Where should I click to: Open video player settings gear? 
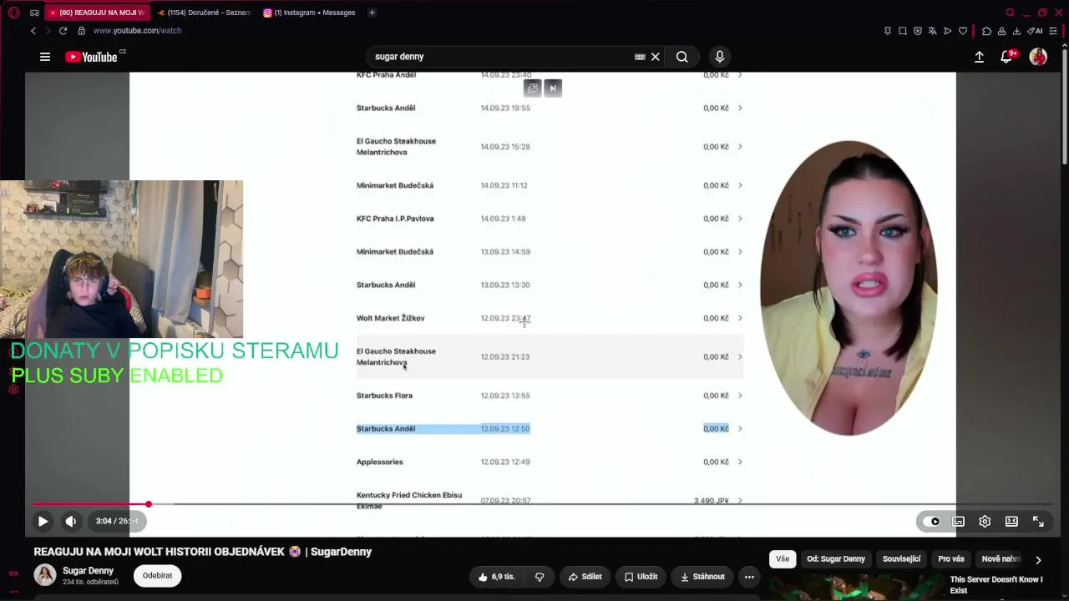tap(985, 522)
